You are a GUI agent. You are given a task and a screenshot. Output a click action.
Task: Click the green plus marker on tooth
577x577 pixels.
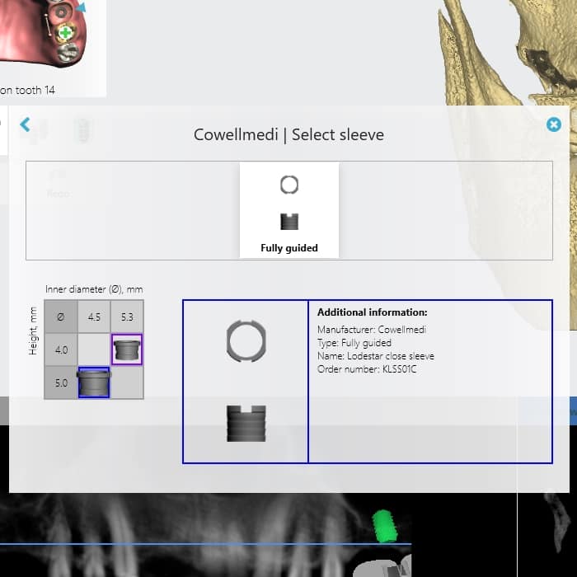(65, 32)
